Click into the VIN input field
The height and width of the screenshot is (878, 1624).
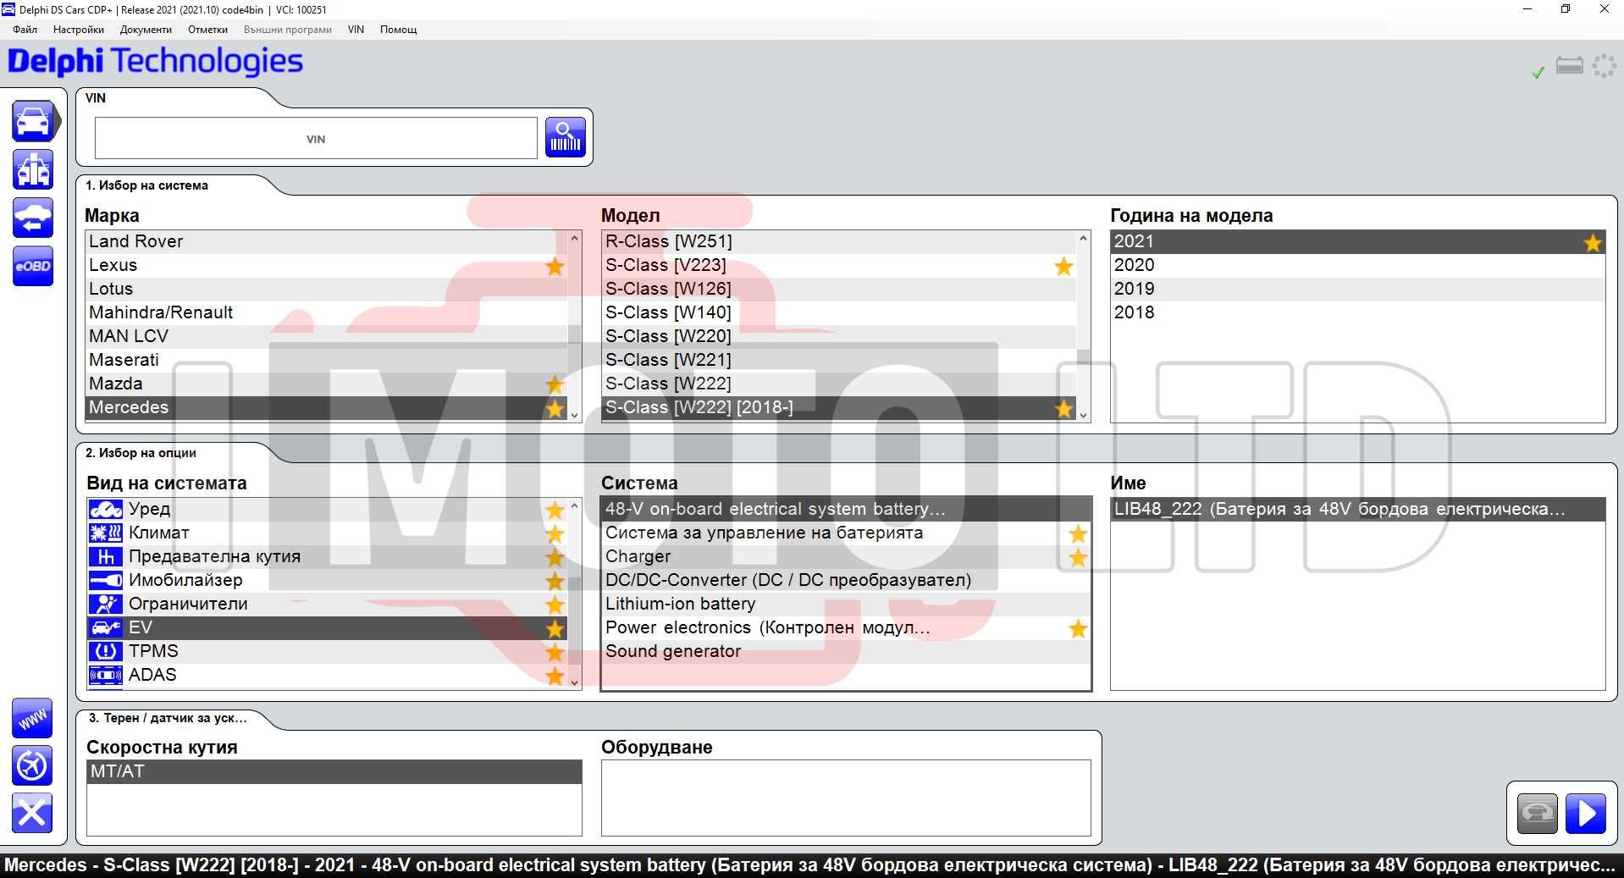point(316,138)
